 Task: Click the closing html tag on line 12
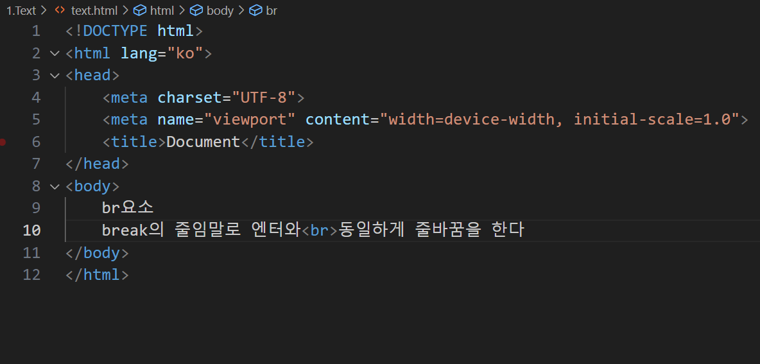tap(97, 275)
